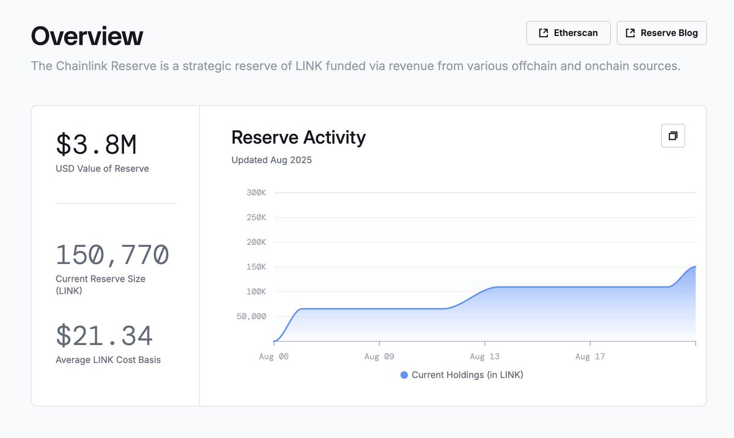
Task: Click the 'Average LINK Cost Basis' label
Action: click(108, 360)
